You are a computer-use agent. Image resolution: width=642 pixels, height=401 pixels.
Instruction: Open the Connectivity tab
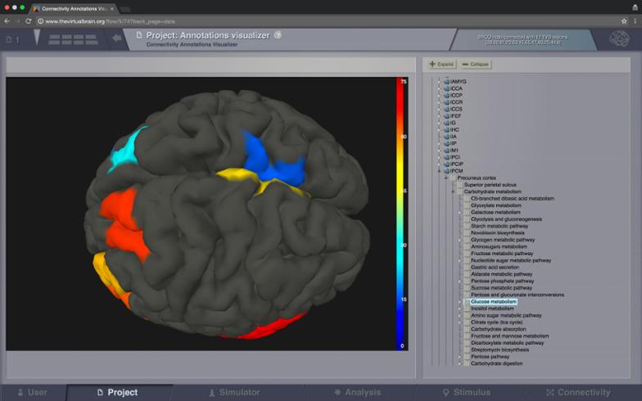coord(576,393)
